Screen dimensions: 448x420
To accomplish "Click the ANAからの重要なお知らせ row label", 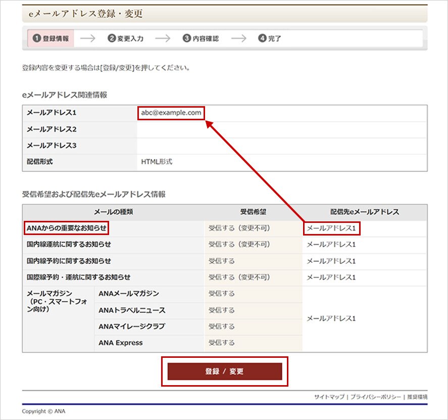I will [x=67, y=228].
